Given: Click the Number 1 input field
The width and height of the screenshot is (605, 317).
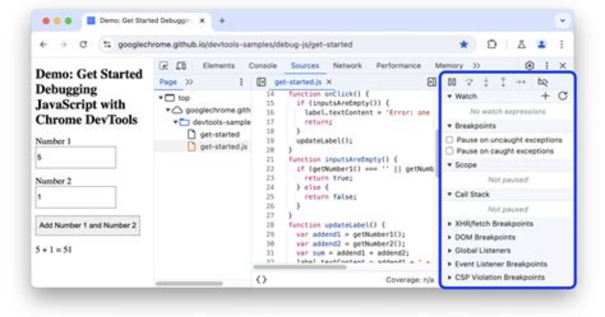Looking at the screenshot, I should point(76,157).
